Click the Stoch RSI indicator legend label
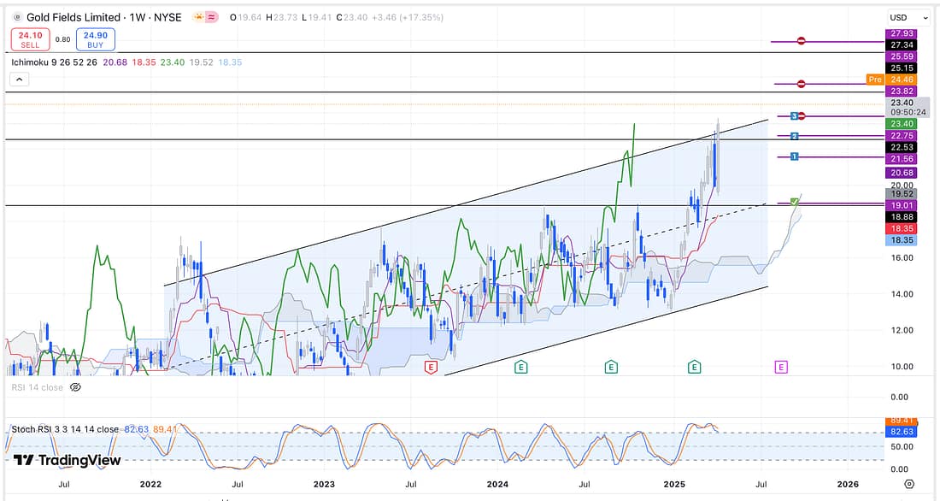Image resolution: width=940 pixels, height=501 pixels. pyautogui.click(x=64, y=428)
